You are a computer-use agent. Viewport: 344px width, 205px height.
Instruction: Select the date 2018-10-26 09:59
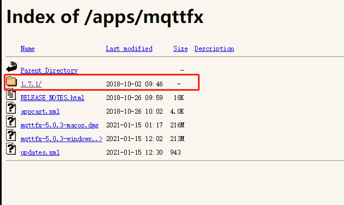click(135, 98)
